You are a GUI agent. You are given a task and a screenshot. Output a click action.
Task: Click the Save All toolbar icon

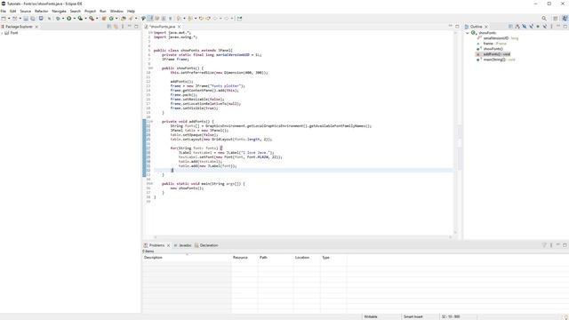coord(33,18)
